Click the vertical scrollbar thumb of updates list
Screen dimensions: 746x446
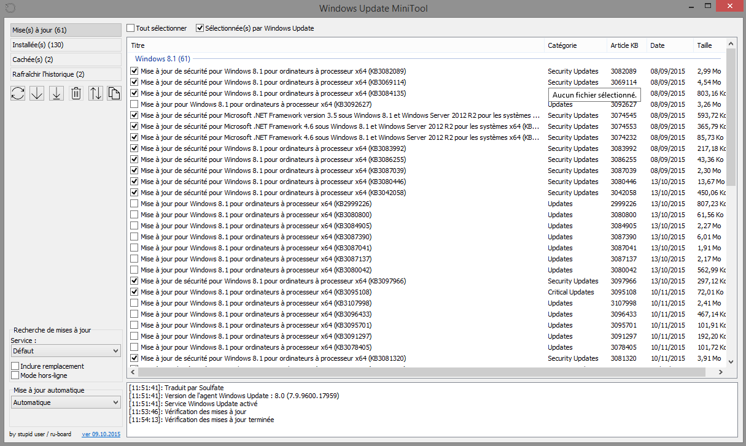pos(731,117)
